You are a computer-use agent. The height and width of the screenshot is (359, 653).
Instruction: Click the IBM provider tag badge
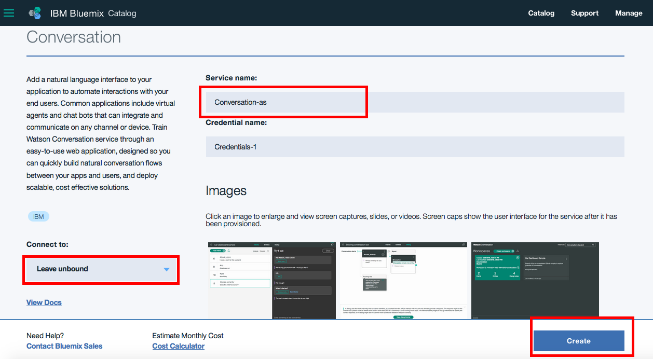(38, 216)
